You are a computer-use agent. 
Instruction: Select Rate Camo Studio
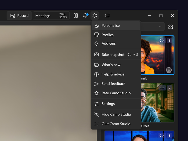[116, 93]
